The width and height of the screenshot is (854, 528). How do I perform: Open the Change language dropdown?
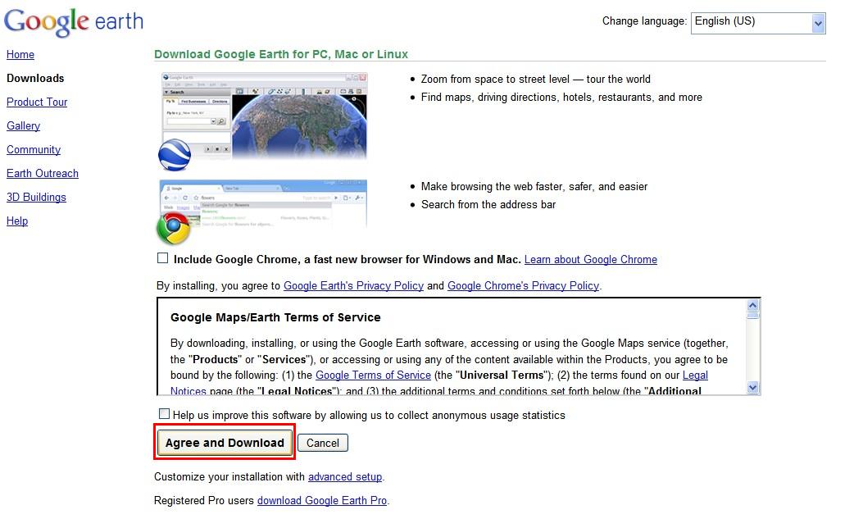(758, 23)
